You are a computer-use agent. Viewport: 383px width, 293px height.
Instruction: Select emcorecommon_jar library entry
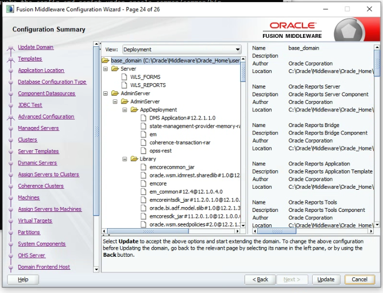point(172,167)
